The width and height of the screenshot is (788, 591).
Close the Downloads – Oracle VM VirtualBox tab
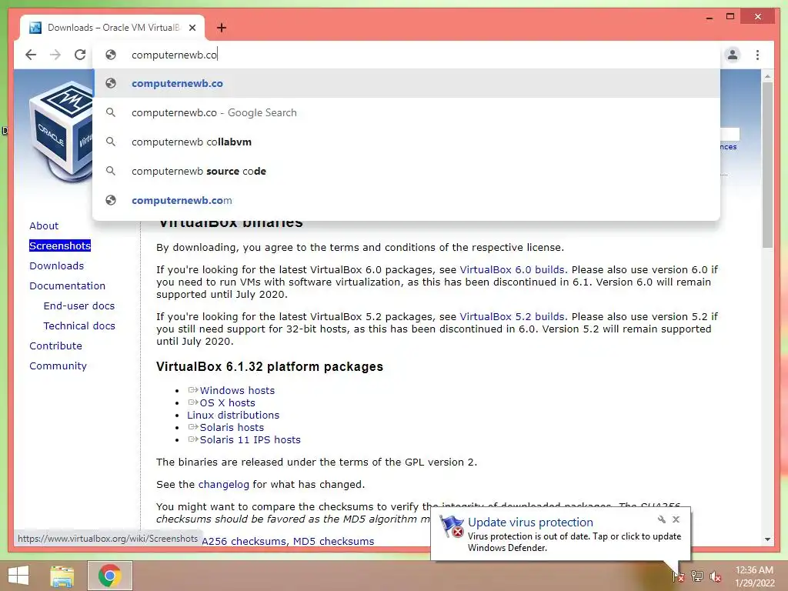tap(192, 28)
